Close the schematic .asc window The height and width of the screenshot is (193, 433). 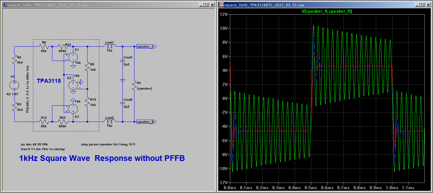tap(212, 5)
